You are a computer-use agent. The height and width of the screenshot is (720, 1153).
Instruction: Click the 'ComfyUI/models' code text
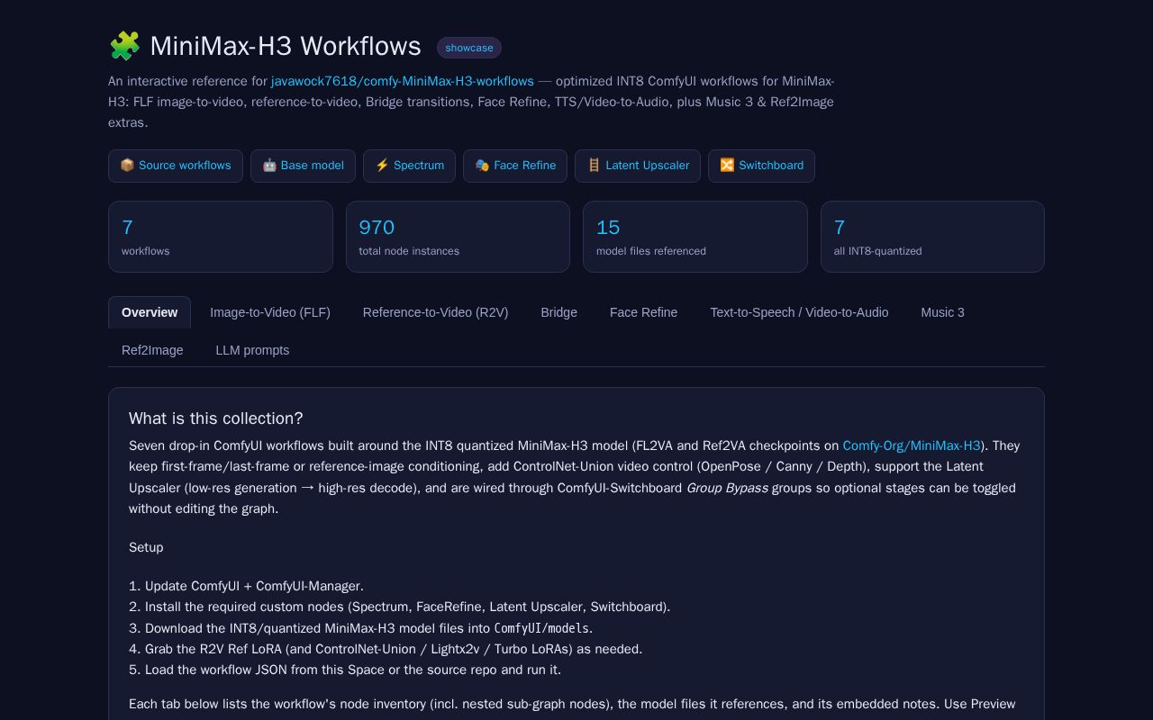pyautogui.click(x=541, y=628)
